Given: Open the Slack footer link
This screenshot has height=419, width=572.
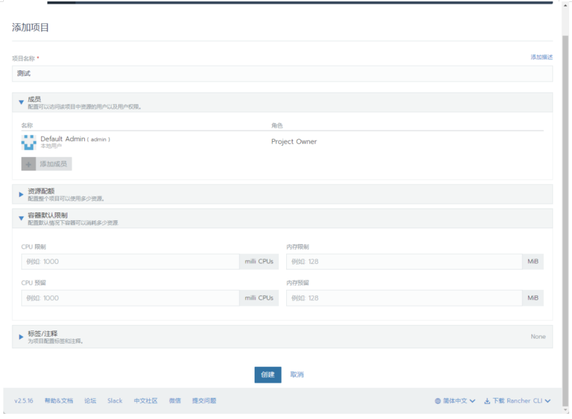Looking at the screenshot, I should (114, 401).
